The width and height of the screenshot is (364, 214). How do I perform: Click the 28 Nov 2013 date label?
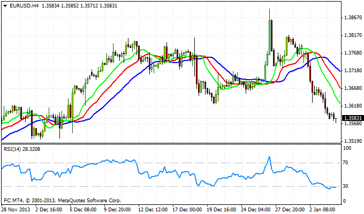pyautogui.click(x=16, y=209)
